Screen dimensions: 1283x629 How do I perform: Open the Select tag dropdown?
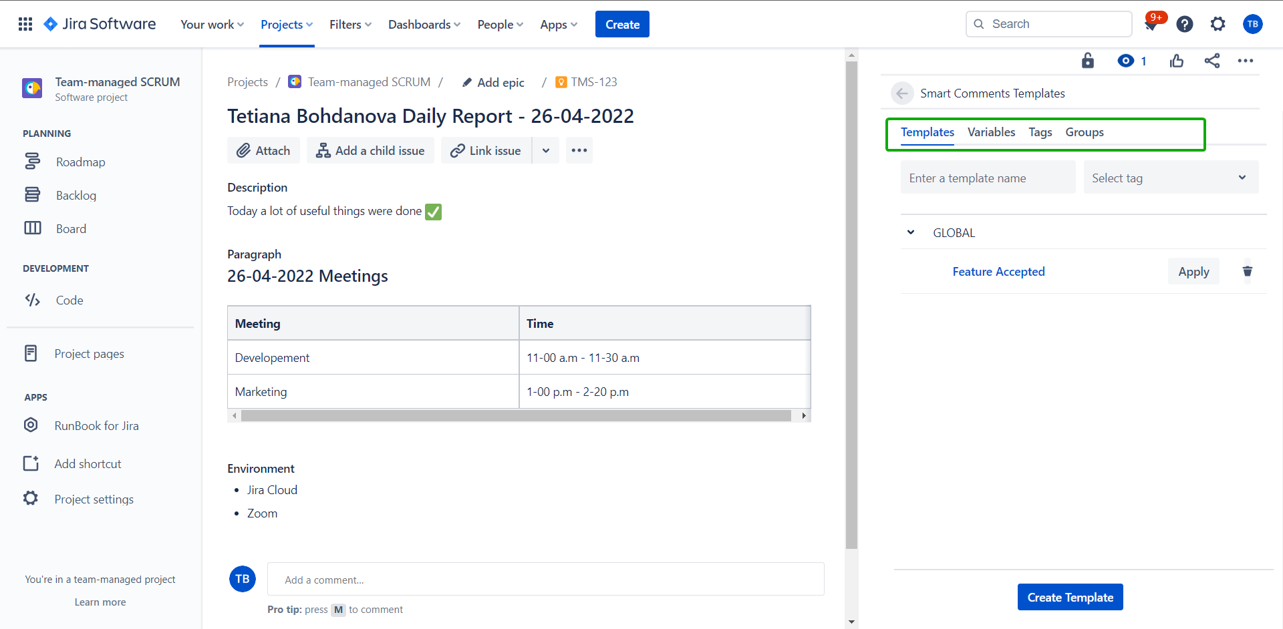(1170, 178)
